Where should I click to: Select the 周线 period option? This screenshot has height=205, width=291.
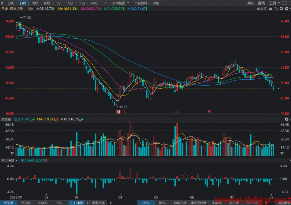point(35,3)
